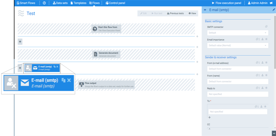Viewport: 276px width, 136px height.
Task: Go to Data sets
Action: [x=60, y=3]
